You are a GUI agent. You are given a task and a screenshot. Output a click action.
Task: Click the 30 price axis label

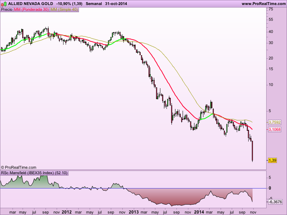(271, 43)
